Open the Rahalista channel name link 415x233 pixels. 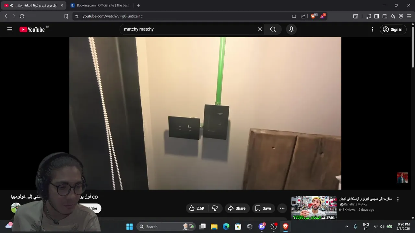355,205
